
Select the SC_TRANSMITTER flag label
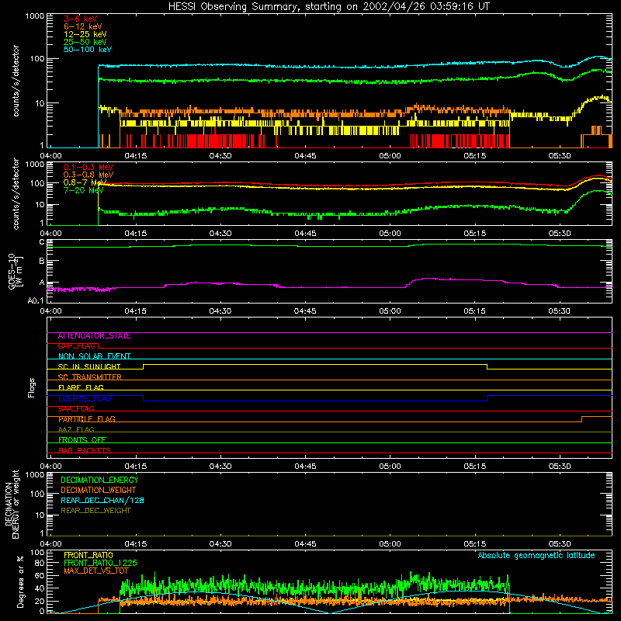(89, 377)
